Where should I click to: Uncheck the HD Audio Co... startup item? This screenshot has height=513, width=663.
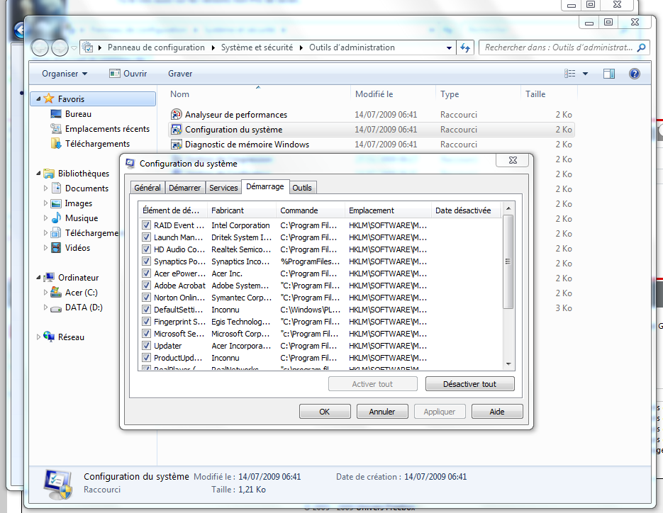click(x=146, y=249)
